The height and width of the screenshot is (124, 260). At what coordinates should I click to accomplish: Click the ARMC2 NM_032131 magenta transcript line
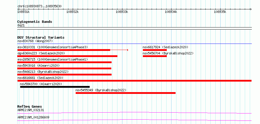point(134,113)
